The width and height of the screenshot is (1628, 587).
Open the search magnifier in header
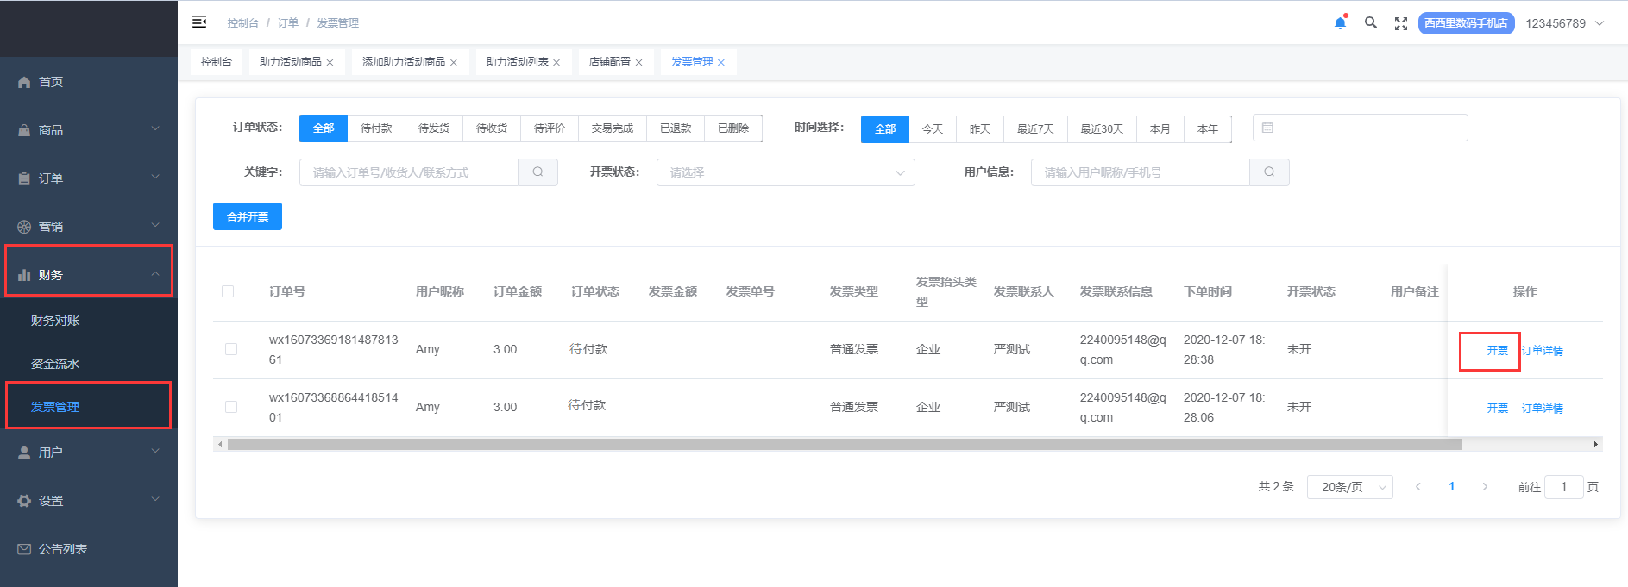pyautogui.click(x=1370, y=23)
